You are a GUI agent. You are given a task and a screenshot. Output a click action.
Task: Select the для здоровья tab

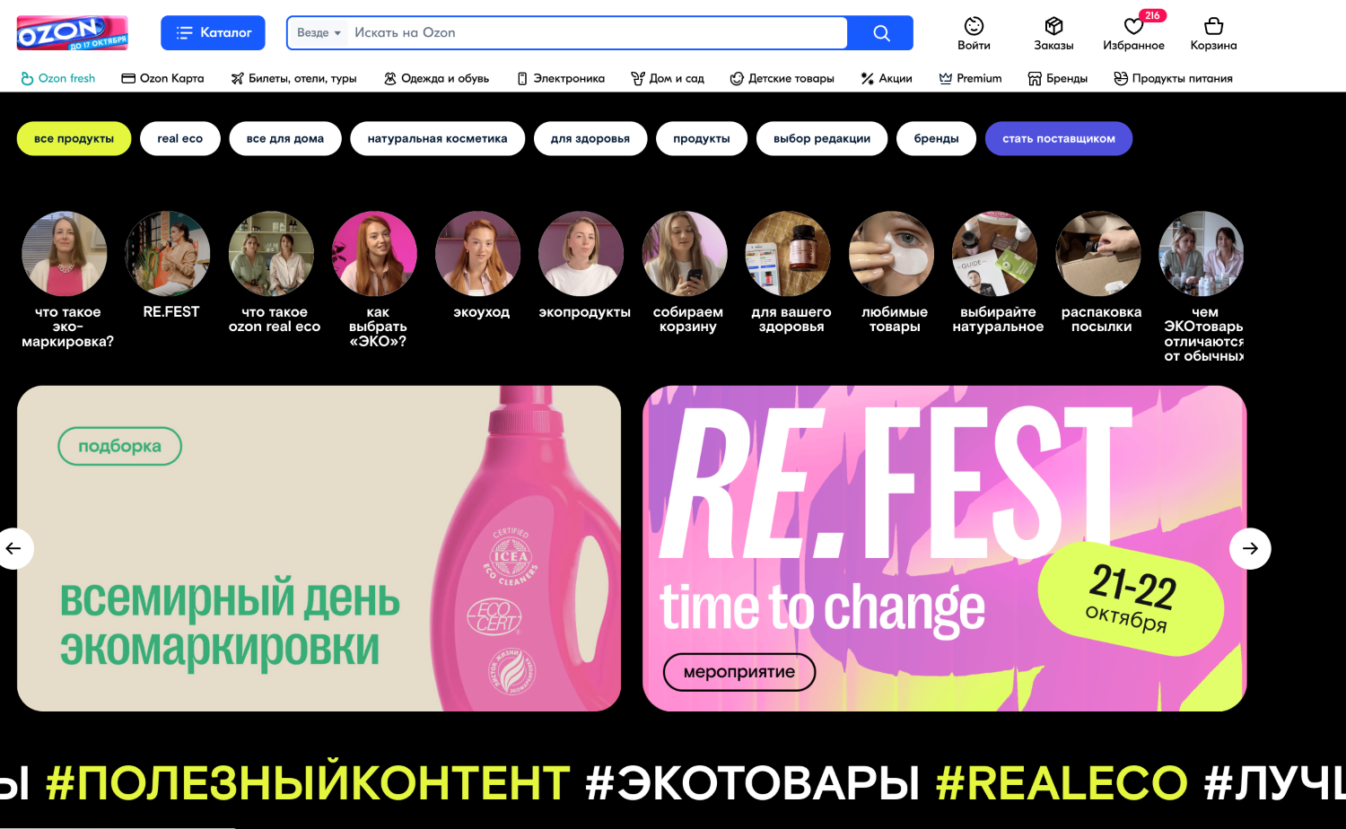click(x=590, y=138)
